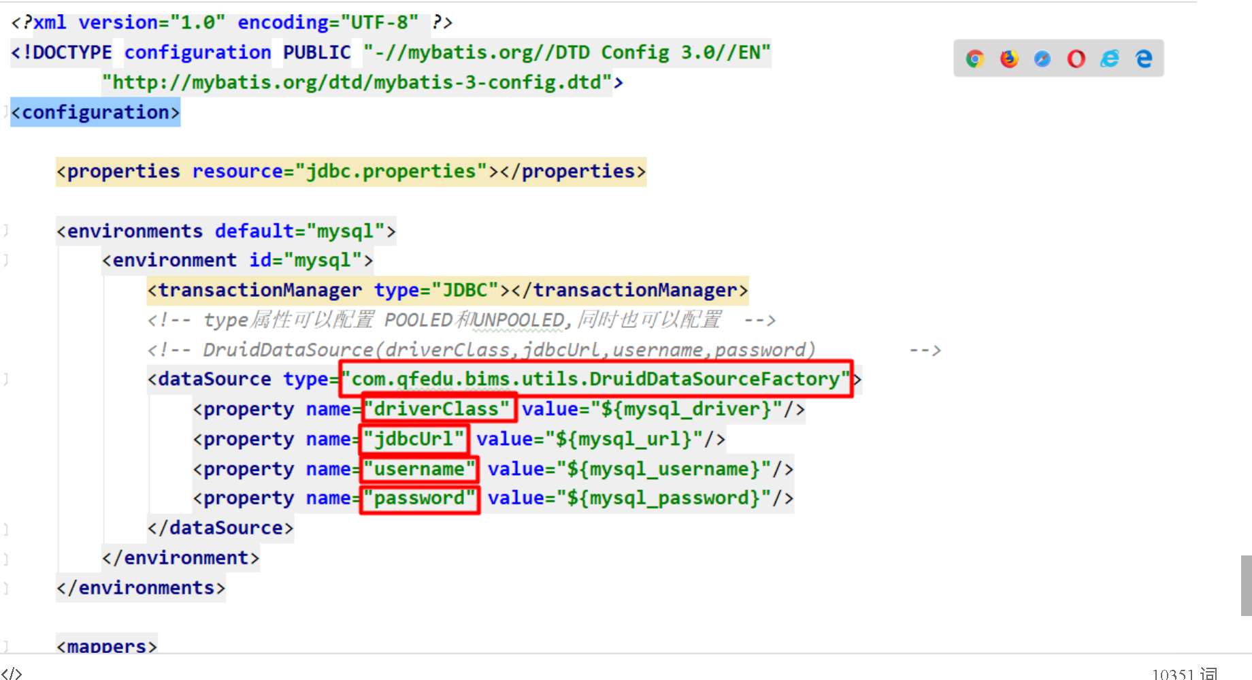The image size is (1252, 680).
Task: Click id="mysql" in environment tag
Action: [x=306, y=261]
